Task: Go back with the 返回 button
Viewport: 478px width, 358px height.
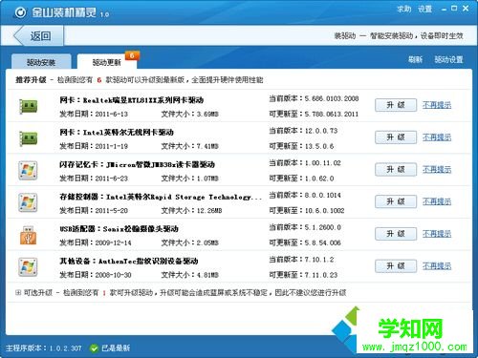Action: click(x=38, y=36)
